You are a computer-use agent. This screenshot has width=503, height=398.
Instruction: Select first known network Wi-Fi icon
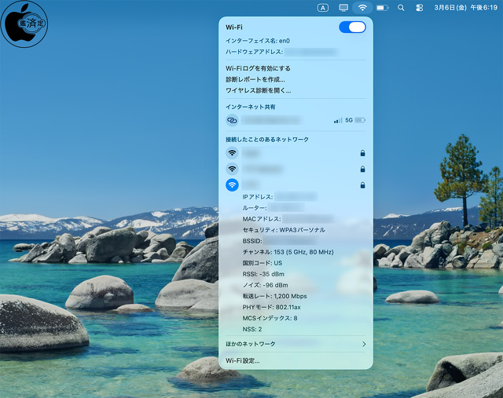[232, 153]
